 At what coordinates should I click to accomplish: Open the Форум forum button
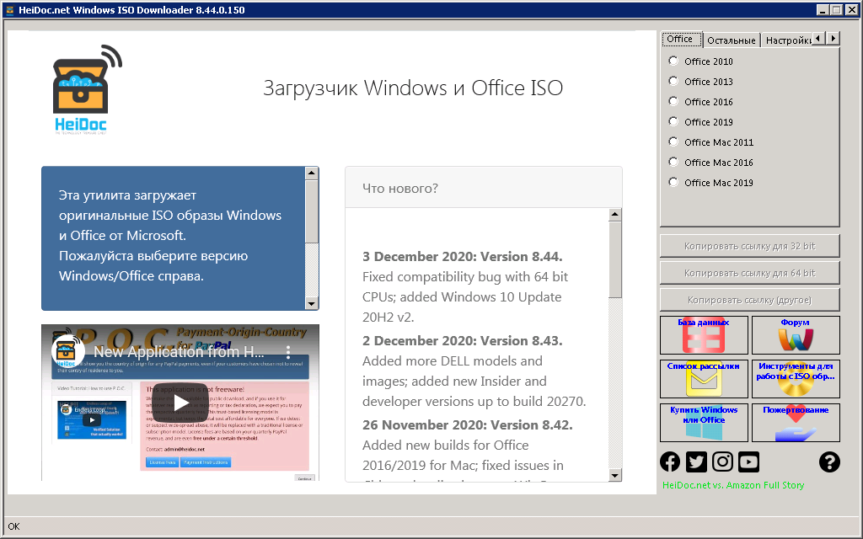[796, 335]
